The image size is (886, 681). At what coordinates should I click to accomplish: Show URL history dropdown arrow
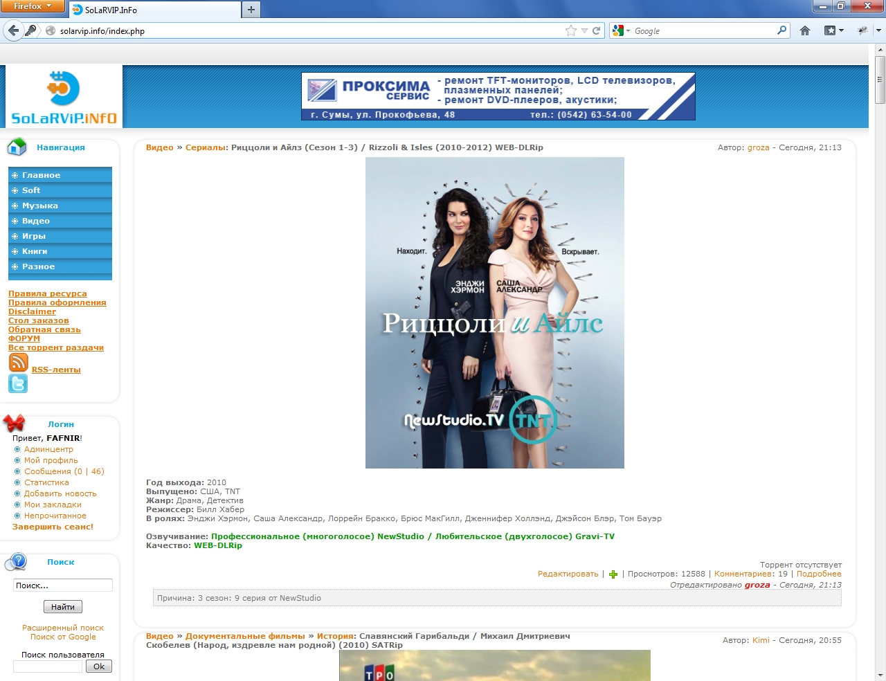coord(584,30)
